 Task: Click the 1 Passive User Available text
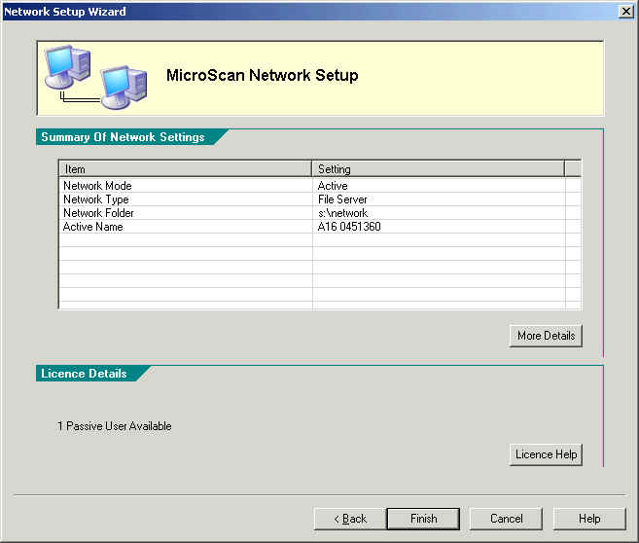(115, 426)
